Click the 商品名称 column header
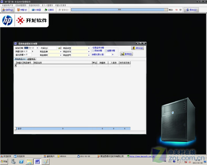This screenshot has width=207, height=165. (63, 62)
